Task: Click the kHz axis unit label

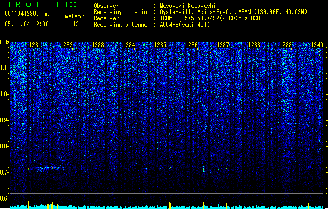Action: point(5,42)
